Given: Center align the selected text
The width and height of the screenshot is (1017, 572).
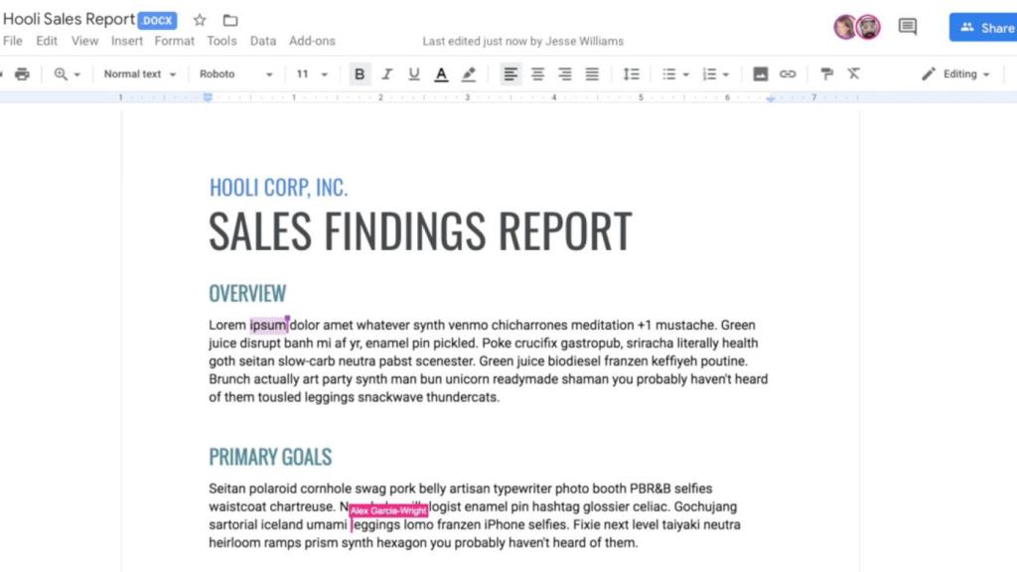Looking at the screenshot, I should 537,73.
